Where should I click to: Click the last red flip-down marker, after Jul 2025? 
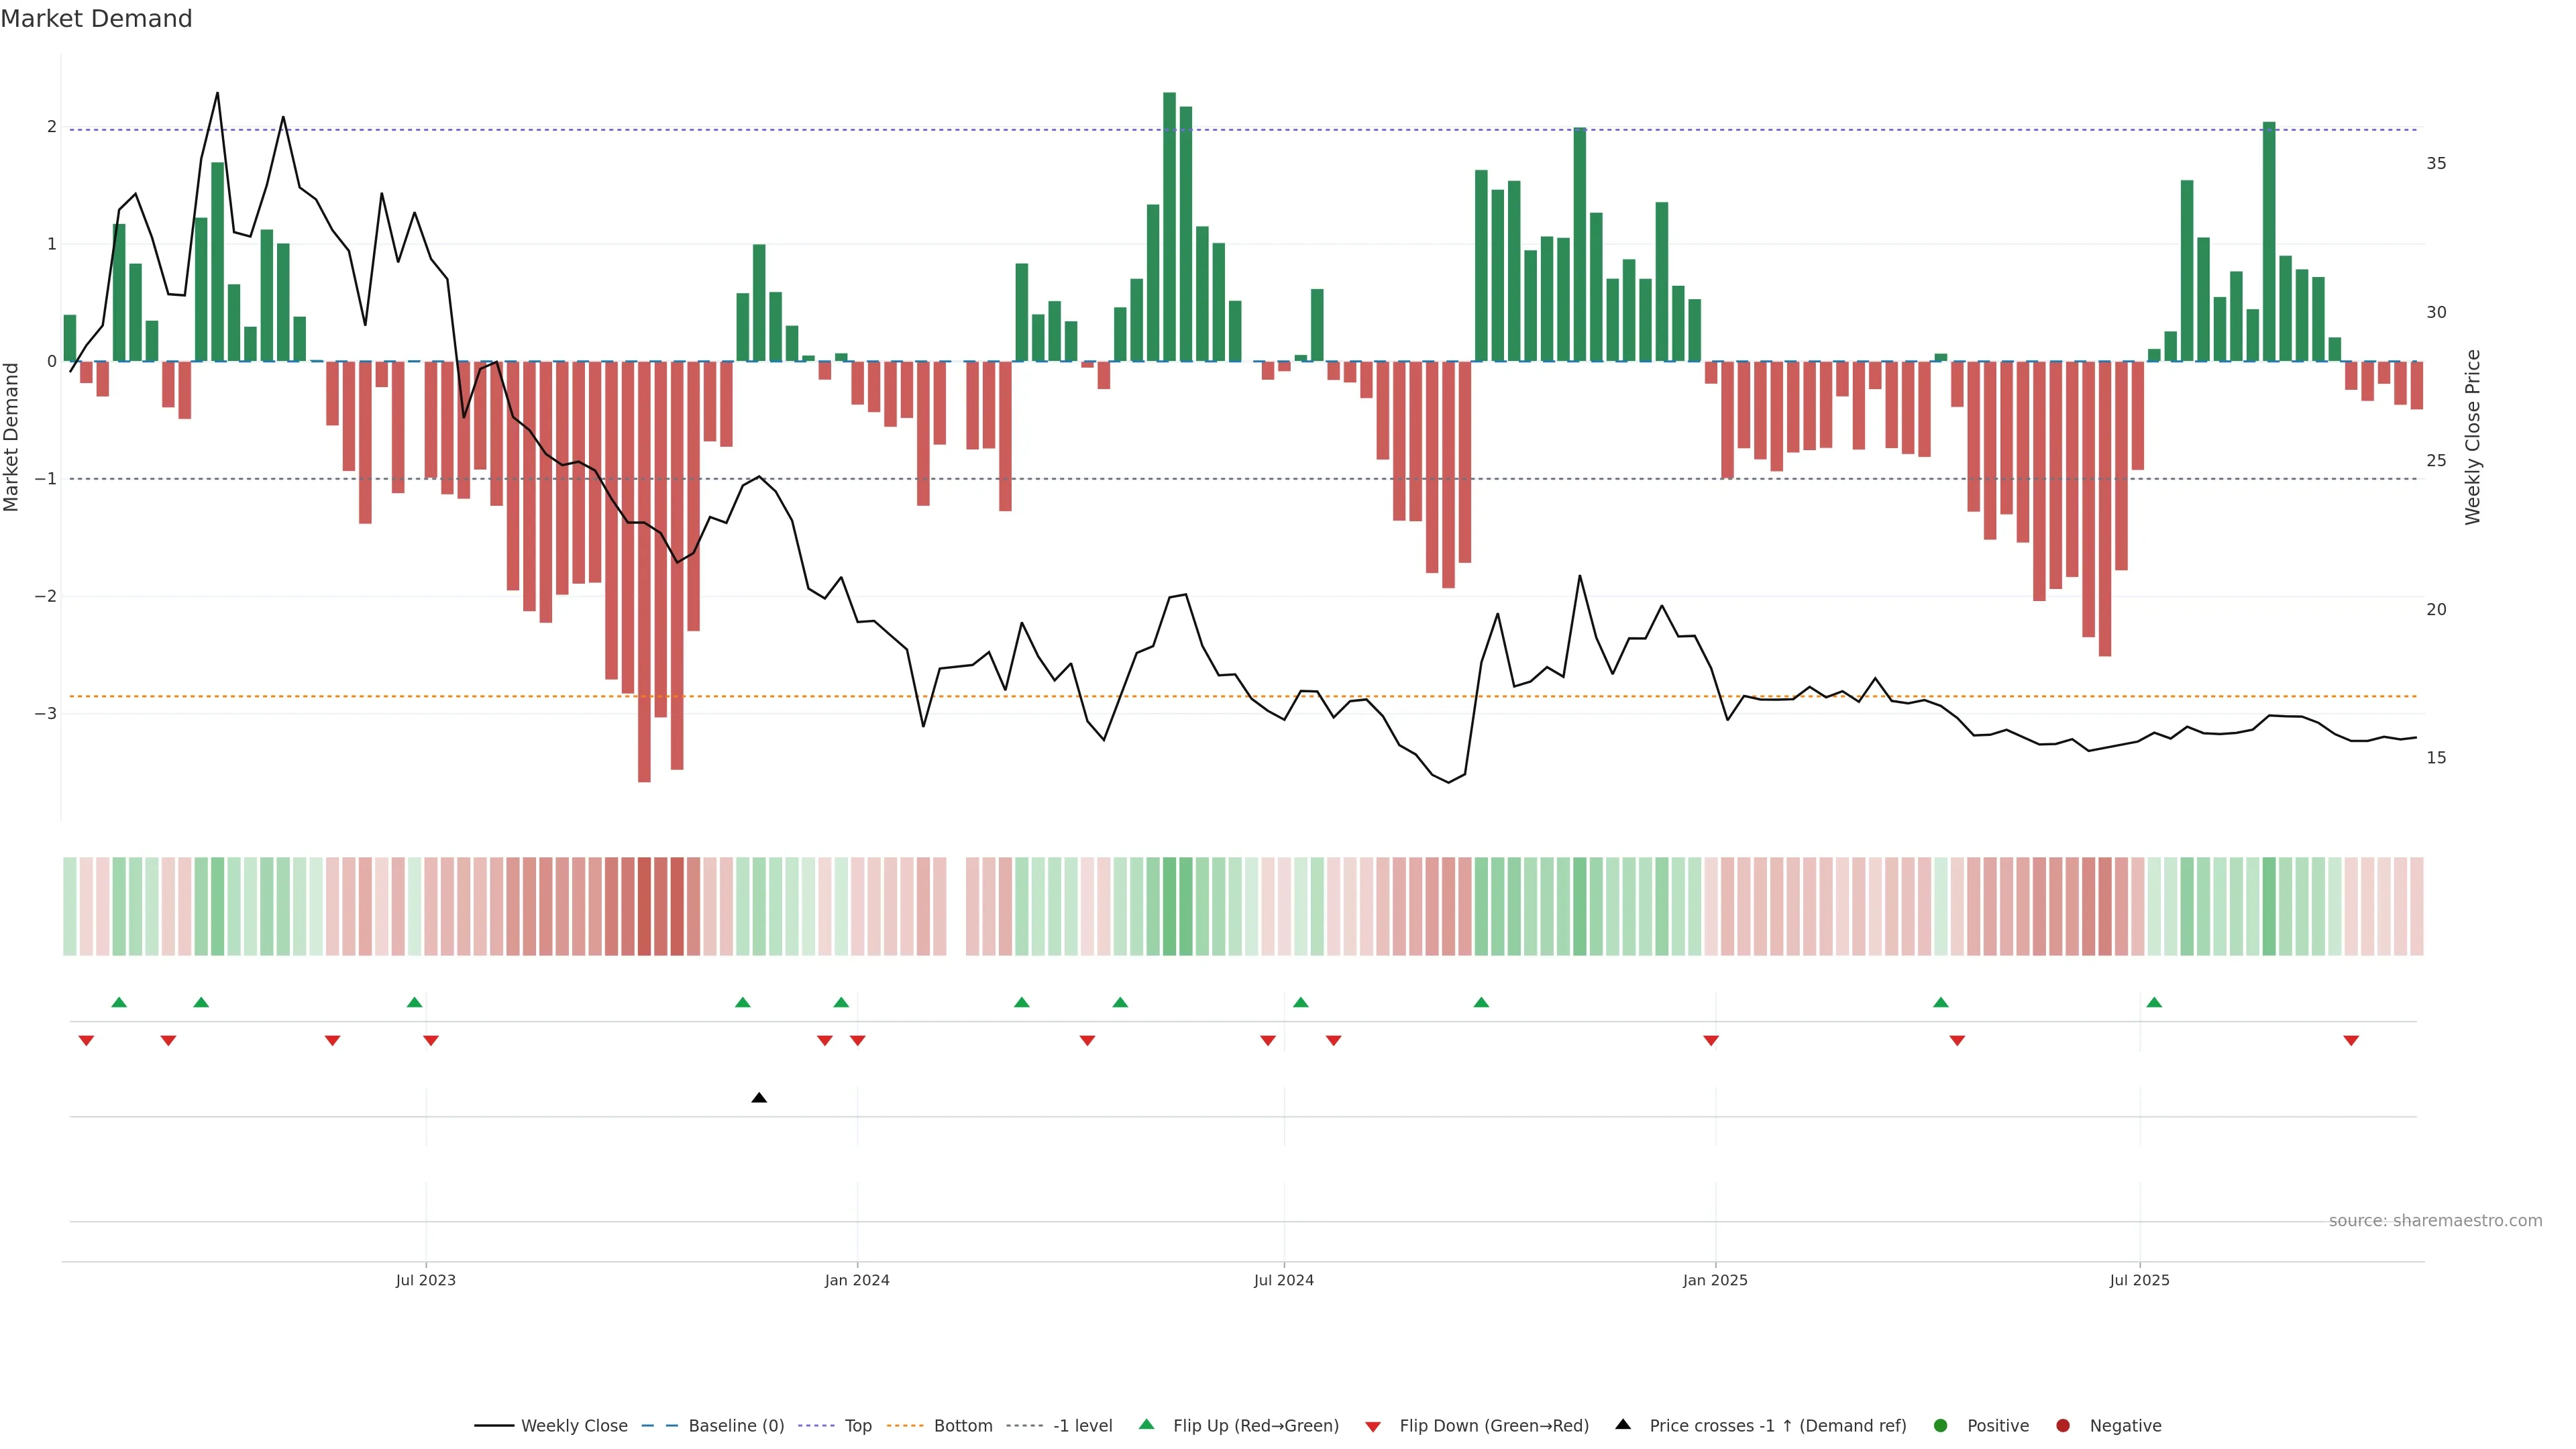pos(2351,1041)
